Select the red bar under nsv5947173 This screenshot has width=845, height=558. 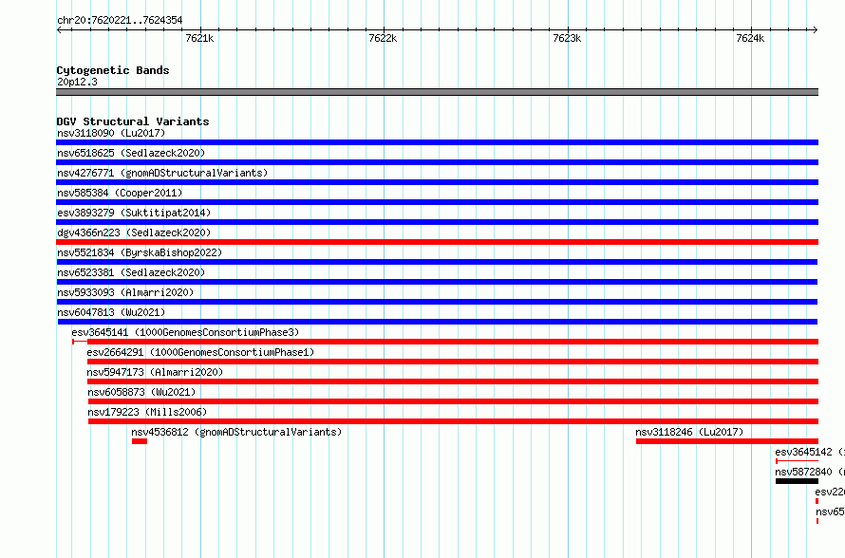click(x=453, y=381)
